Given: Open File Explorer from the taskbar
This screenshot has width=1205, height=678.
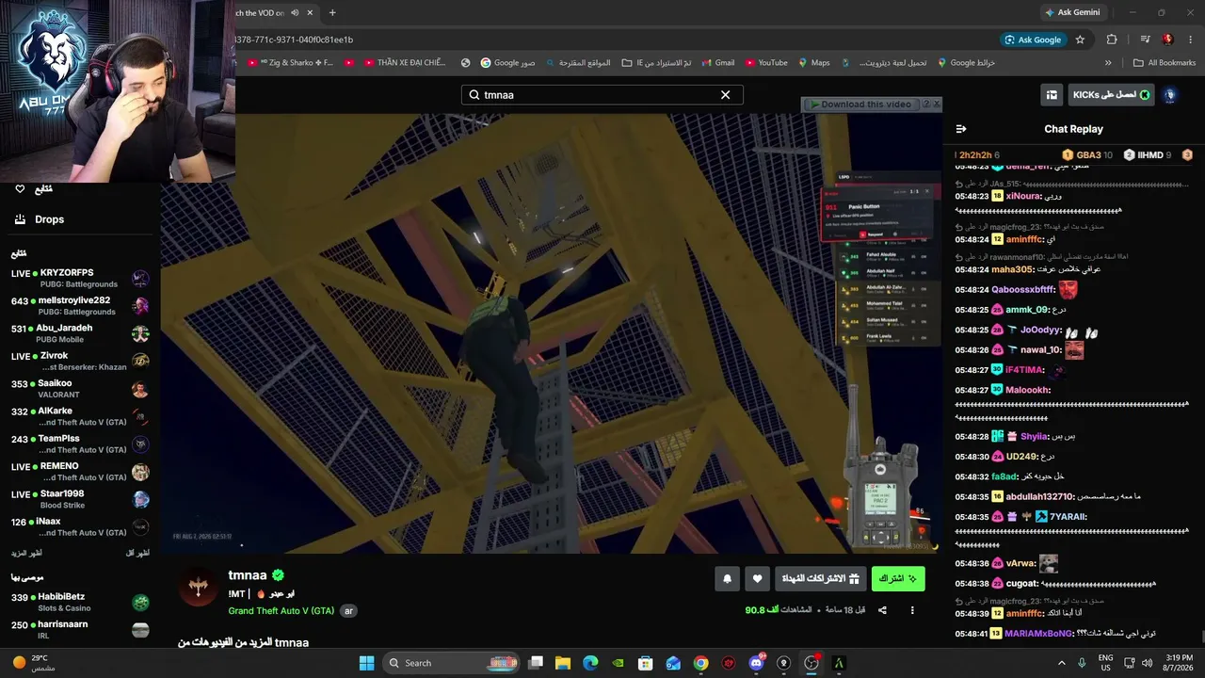Looking at the screenshot, I should pyautogui.click(x=563, y=663).
